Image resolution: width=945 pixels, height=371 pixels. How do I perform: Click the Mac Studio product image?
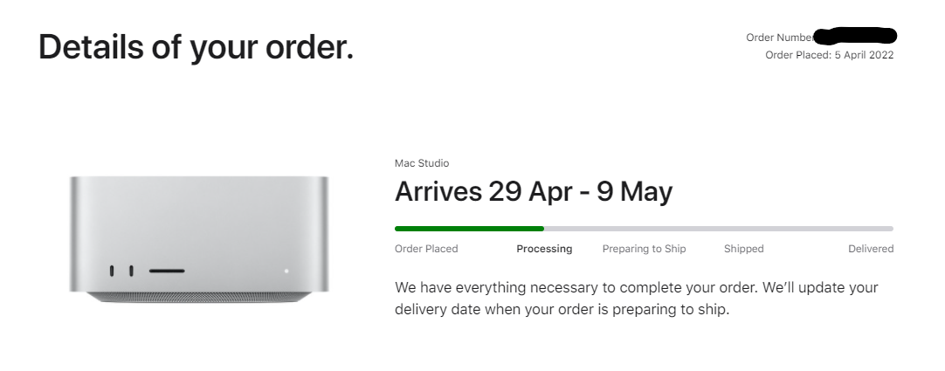point(199,239)
